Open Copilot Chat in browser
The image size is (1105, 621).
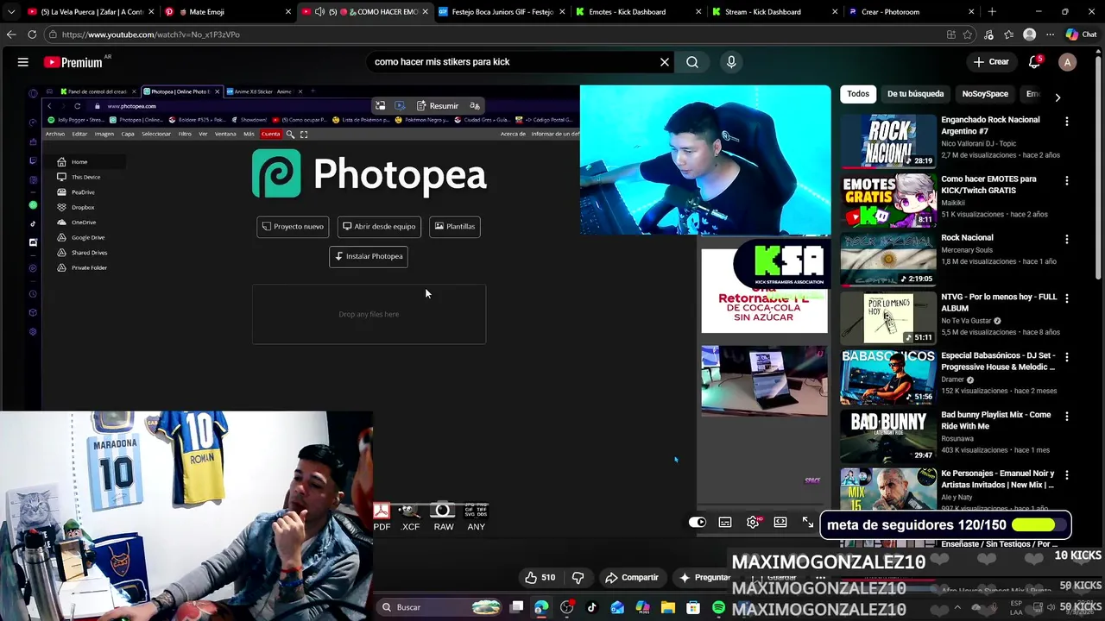[1080, 34]
